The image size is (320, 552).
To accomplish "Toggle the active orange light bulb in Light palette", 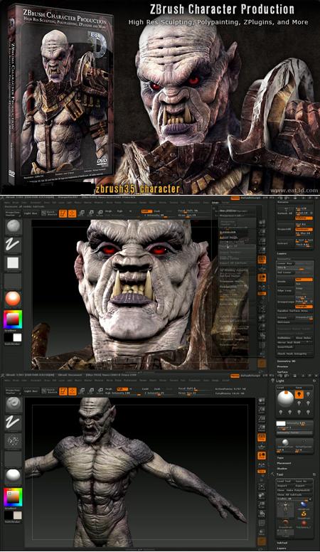I will point(299,395).
